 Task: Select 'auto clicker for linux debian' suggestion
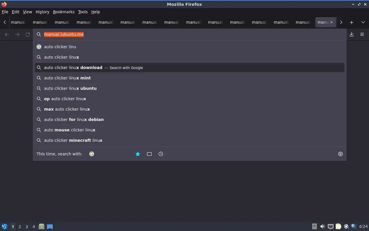pos(190,120)
